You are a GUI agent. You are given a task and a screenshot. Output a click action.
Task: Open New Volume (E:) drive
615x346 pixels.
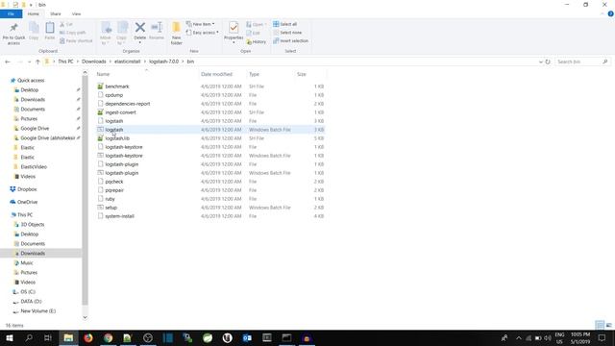(37, 311)
